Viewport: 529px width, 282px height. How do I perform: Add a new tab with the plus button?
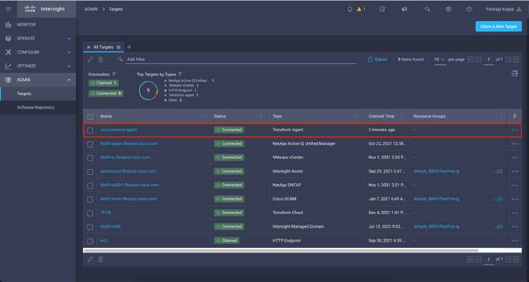click(x=129, y=48)
